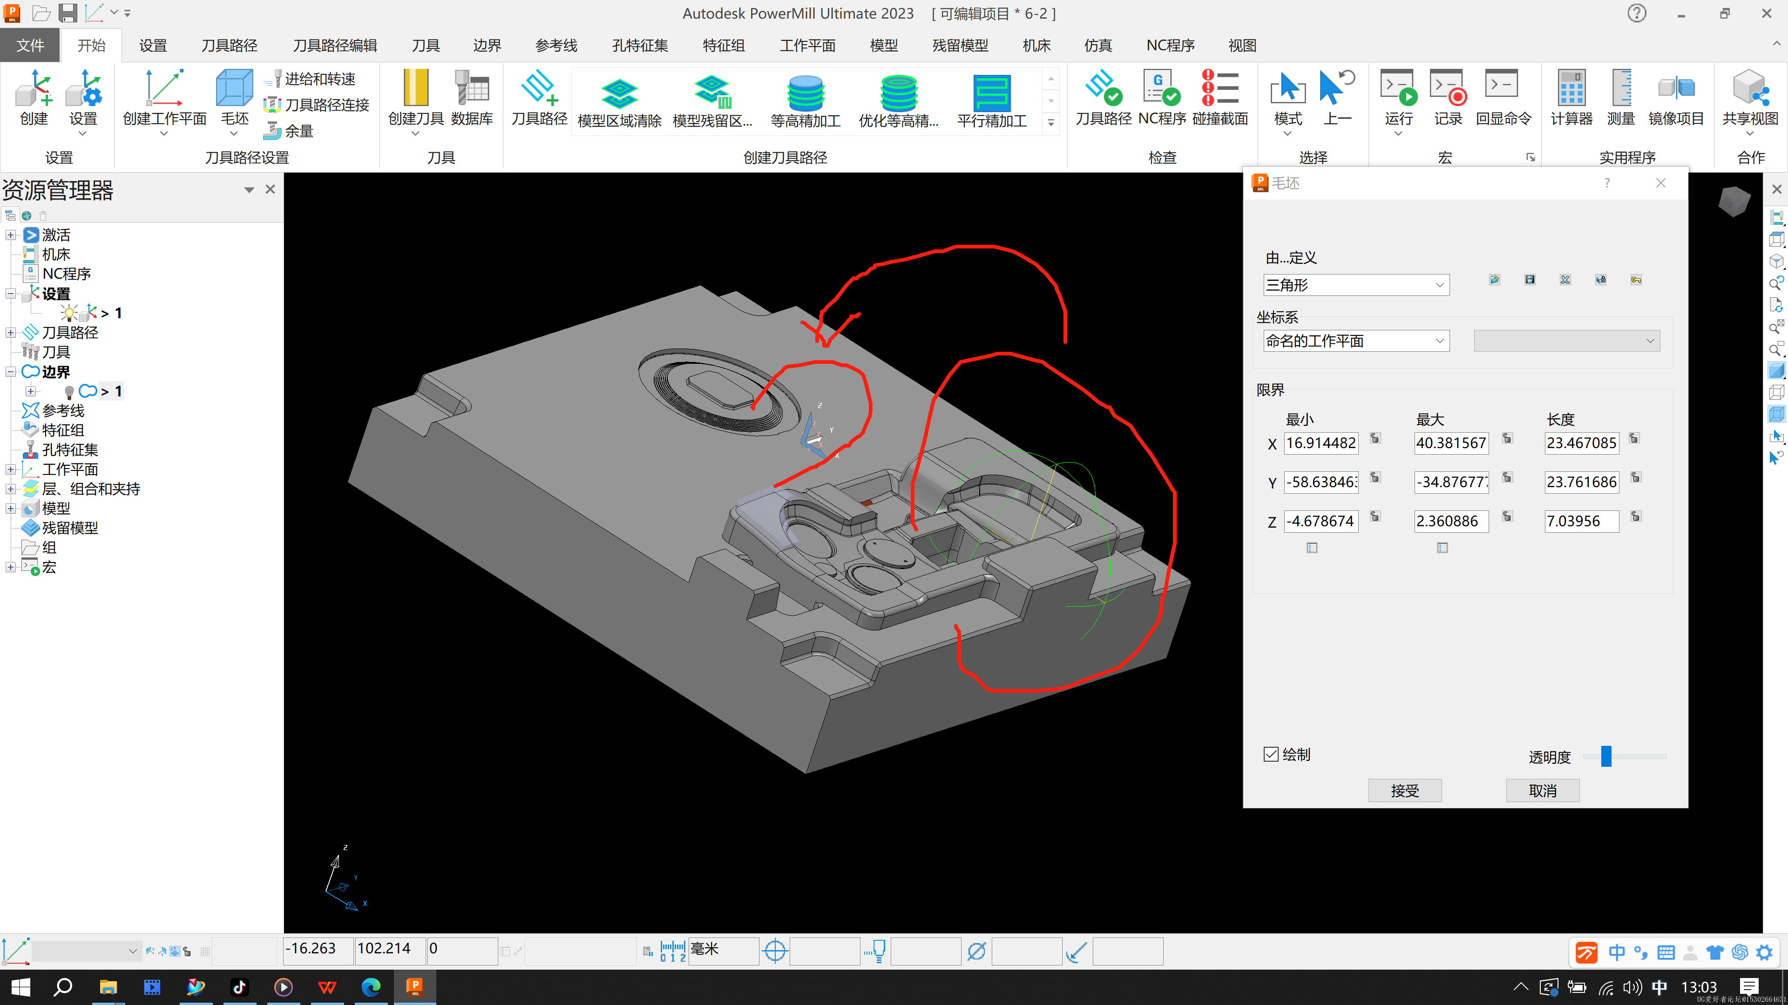
Task: Click the X 最小 value field
Action: pyautogui.click(x=1321, y=442)
